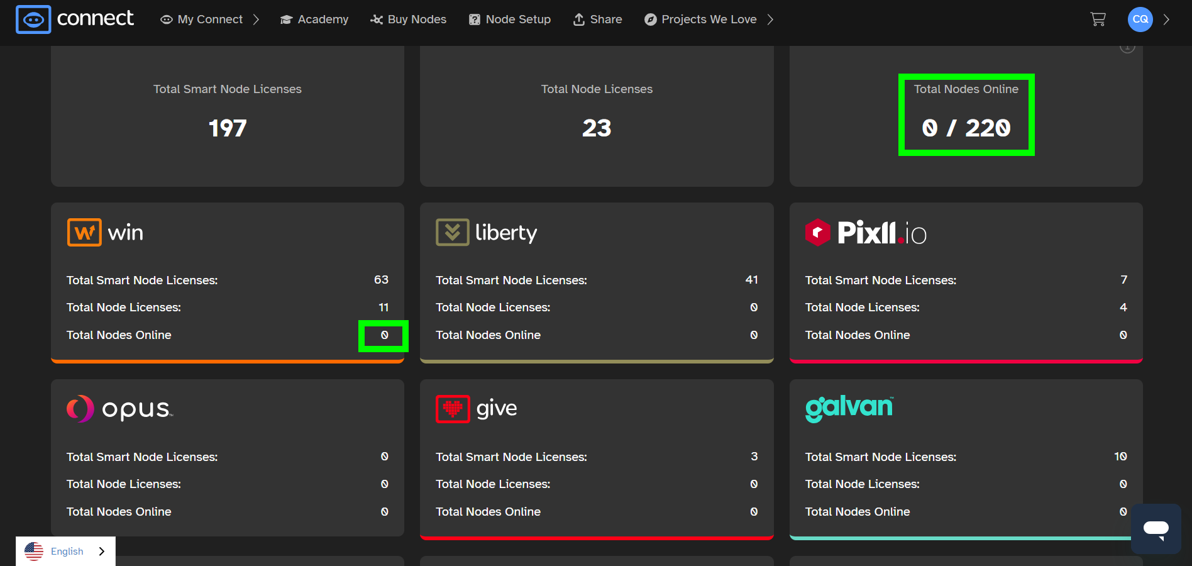Screen dimensions: 1192x566
Task: Click the info icon above Total Nodes Online
Action: [1127, 48]
